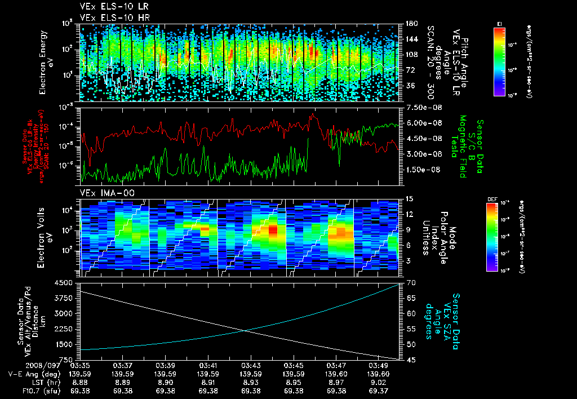577x399 pixels.
Task: Click the 'V-E Ang (deg)' row label
Action: (x=34, y=374)
